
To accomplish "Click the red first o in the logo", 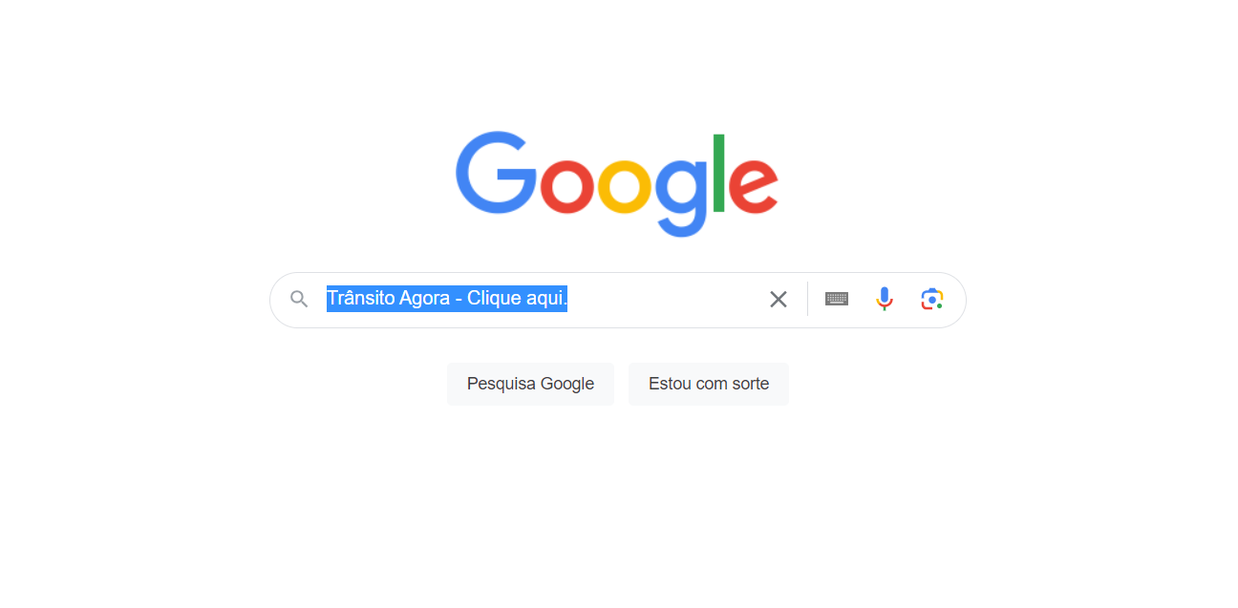I will 569,186.
